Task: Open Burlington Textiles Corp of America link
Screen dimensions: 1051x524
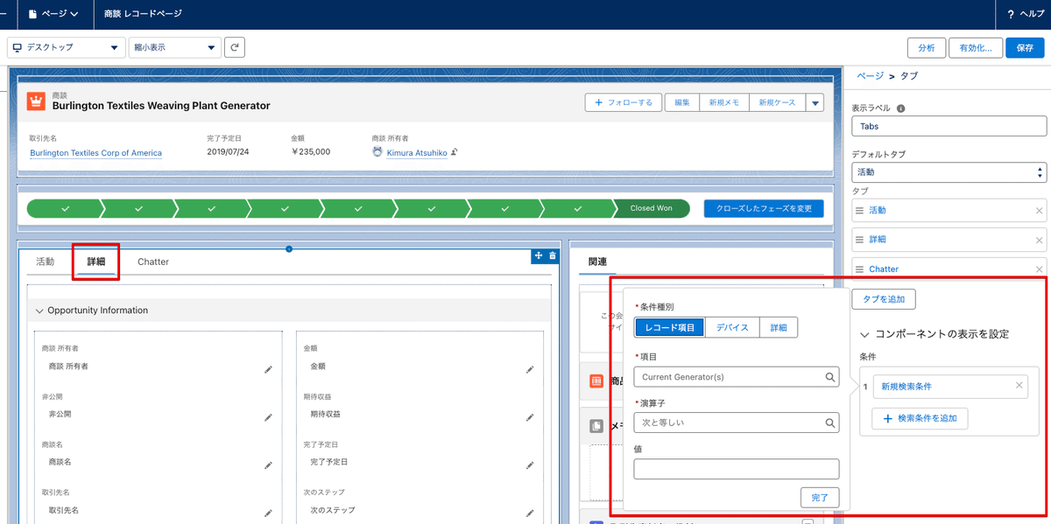Action: point(95,152)
